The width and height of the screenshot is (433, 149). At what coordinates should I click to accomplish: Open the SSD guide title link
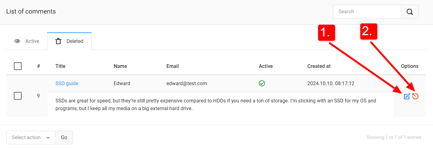67,83
